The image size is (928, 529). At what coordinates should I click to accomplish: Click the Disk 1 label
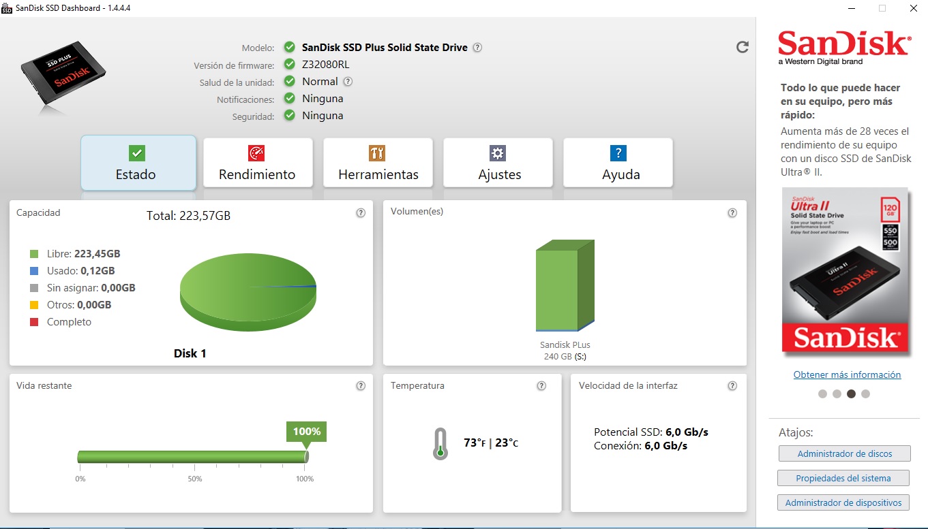(190, 353)
